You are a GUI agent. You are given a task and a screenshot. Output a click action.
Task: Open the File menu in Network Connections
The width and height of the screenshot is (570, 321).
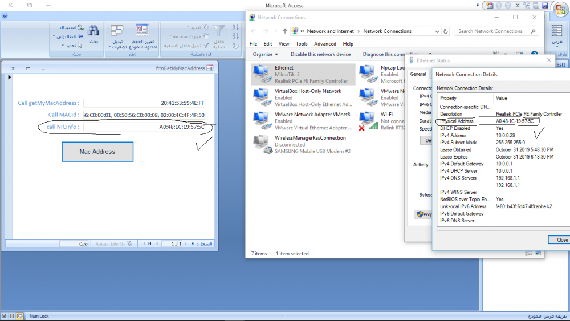click(254, 44)
